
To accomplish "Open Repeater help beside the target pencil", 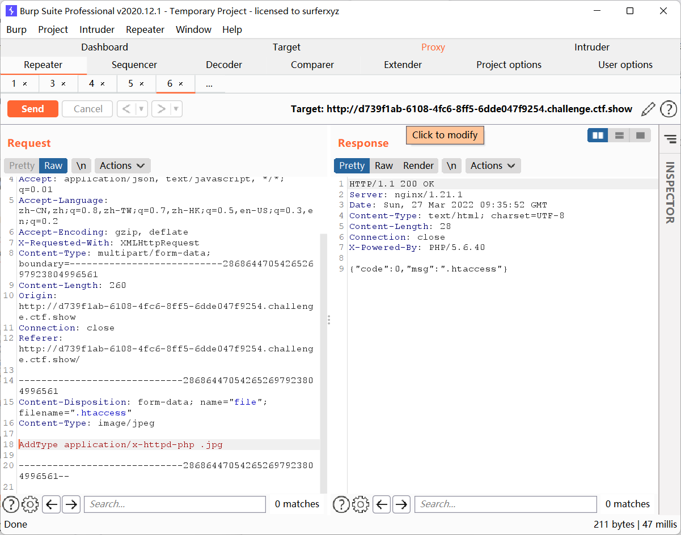I will coord(669,109).
